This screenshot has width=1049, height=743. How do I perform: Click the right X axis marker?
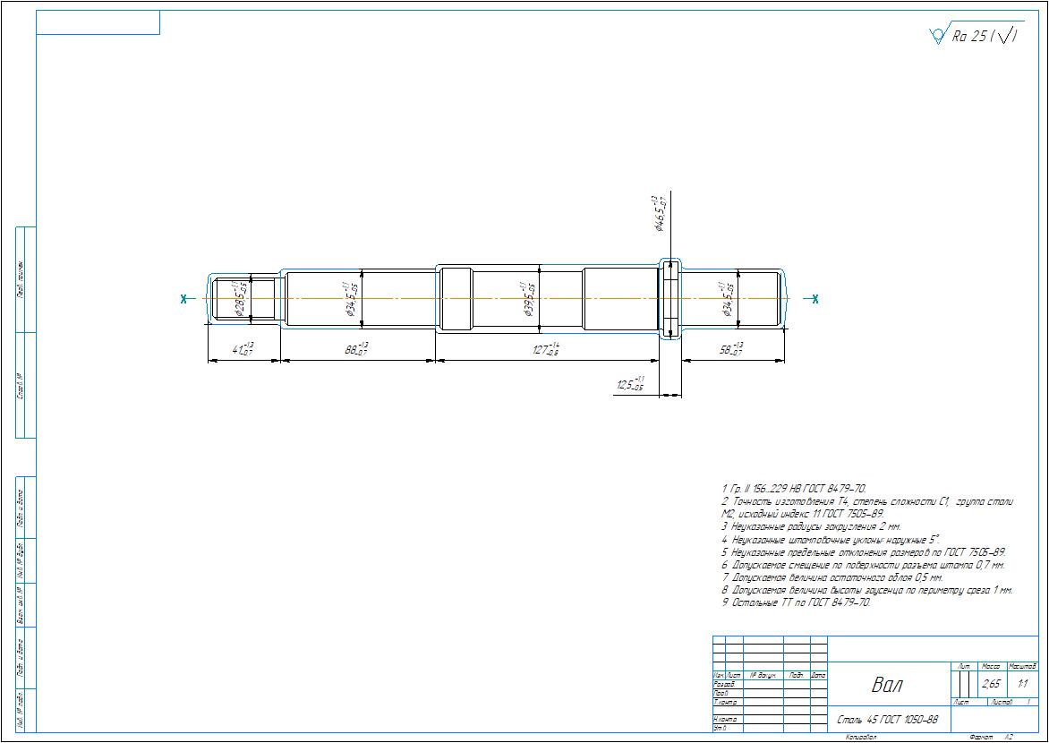(x=815, y=299)
